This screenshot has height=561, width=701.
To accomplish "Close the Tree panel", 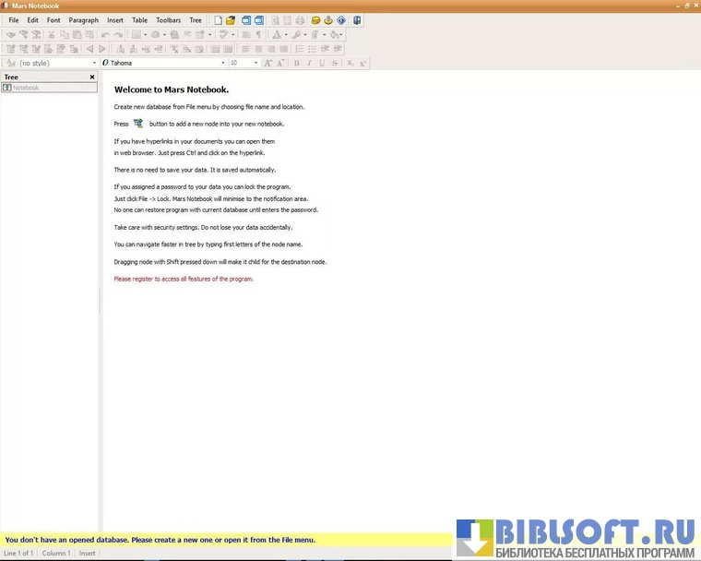I will [x=92, y=78].
